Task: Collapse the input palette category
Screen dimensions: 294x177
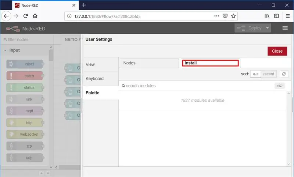Action: point(5,50)
